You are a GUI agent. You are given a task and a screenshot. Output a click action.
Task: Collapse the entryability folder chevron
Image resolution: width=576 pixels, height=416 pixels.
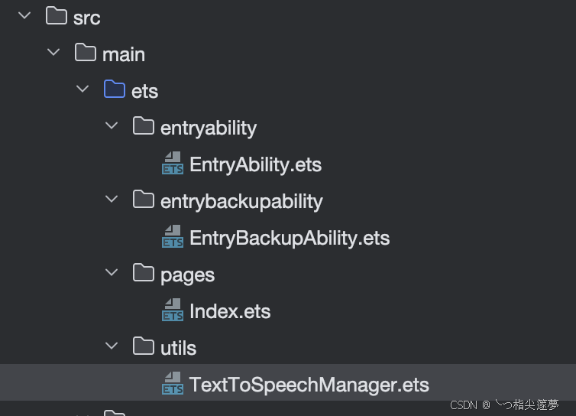[x=112, y=125]
